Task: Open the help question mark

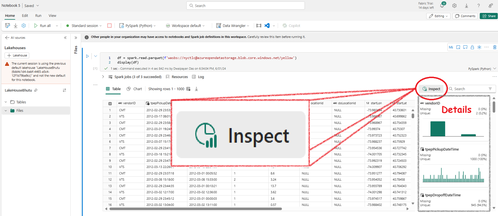Action: click(x=479, y=6)
